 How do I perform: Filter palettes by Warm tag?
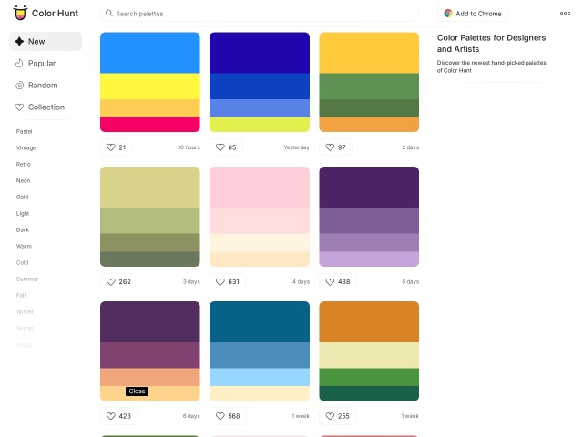[x=24, y=246]
